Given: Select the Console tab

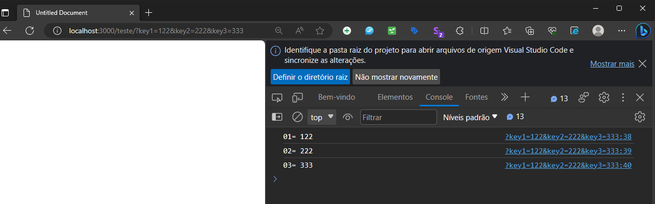Looking at the screenshot, I should click(439, 97).
